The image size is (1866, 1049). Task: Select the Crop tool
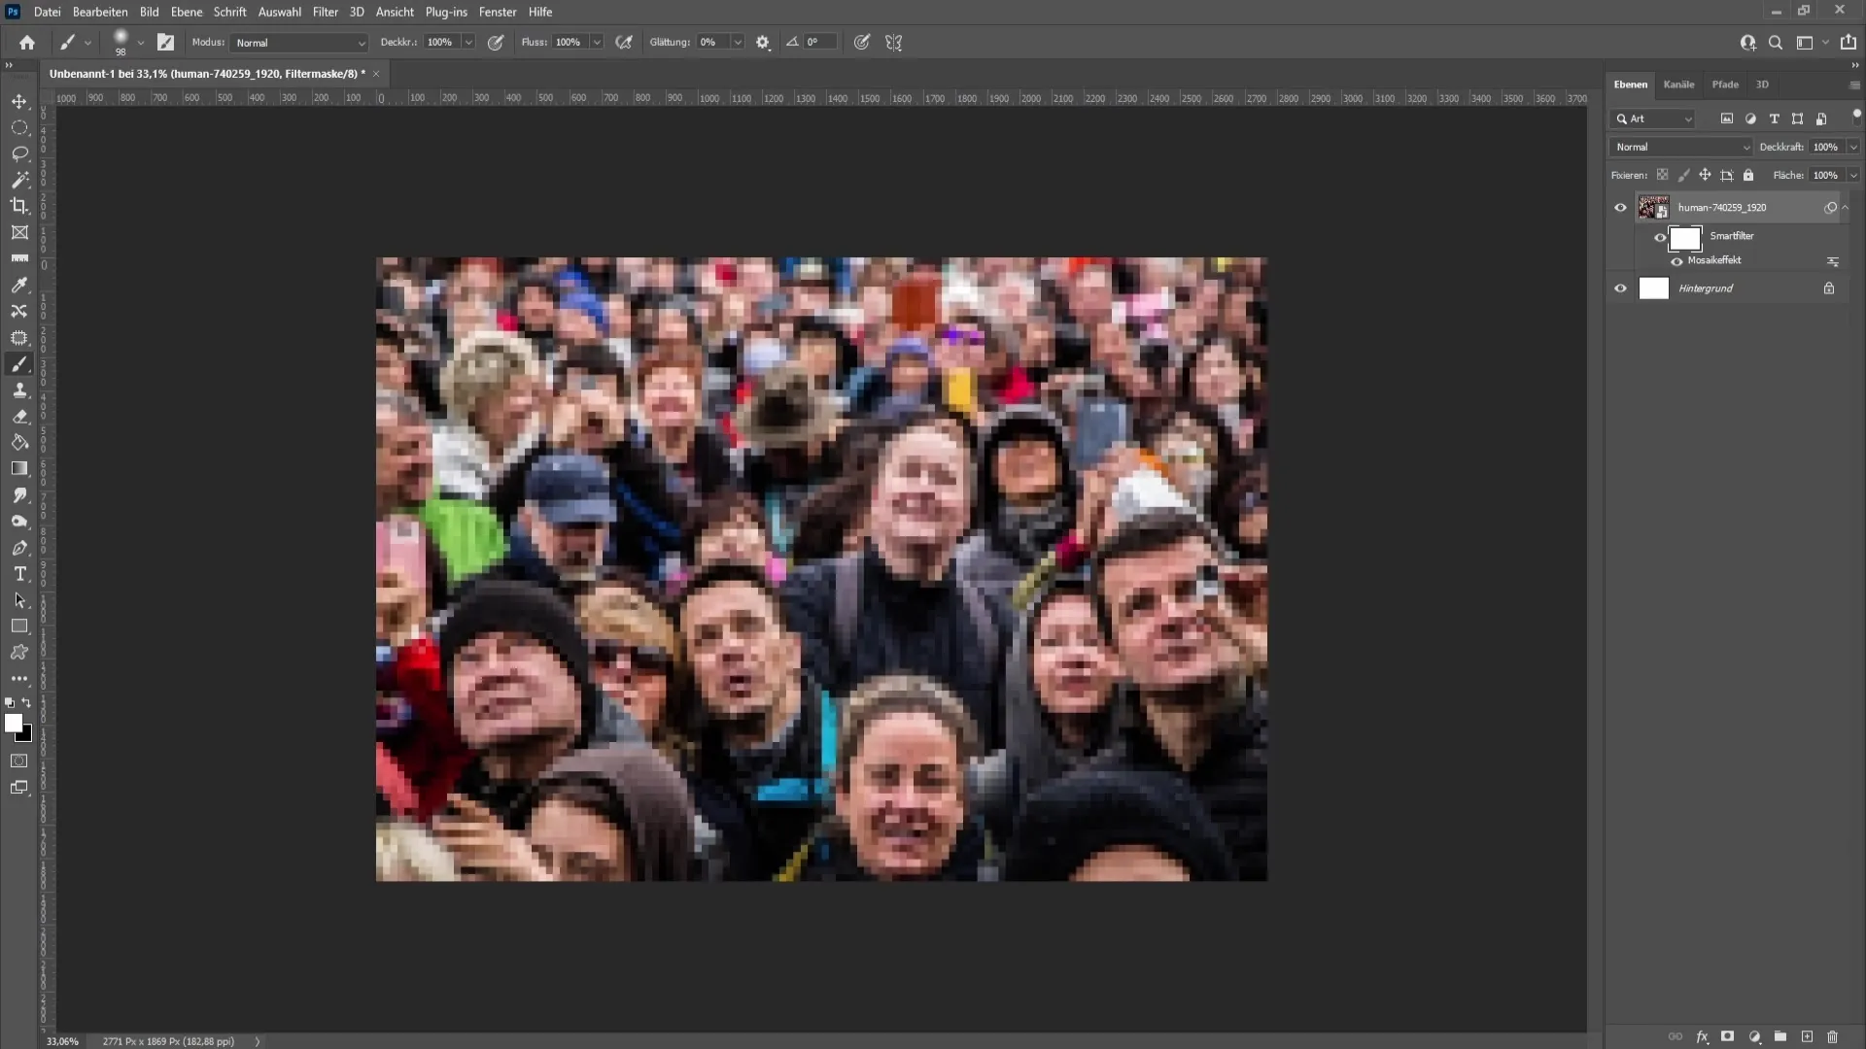pyautogui.click(x=19, y=205)
